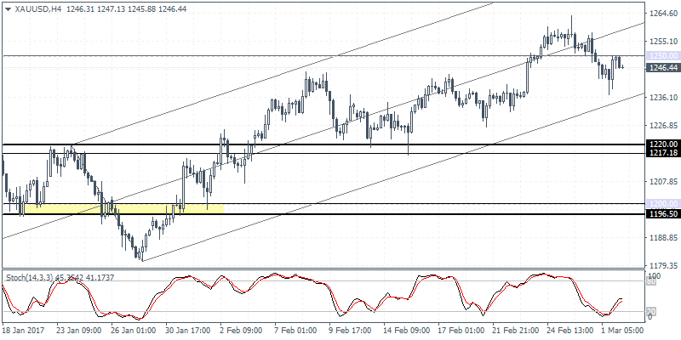
Task: Click the stochastic 100 scale label
Action: pos(655,276)
